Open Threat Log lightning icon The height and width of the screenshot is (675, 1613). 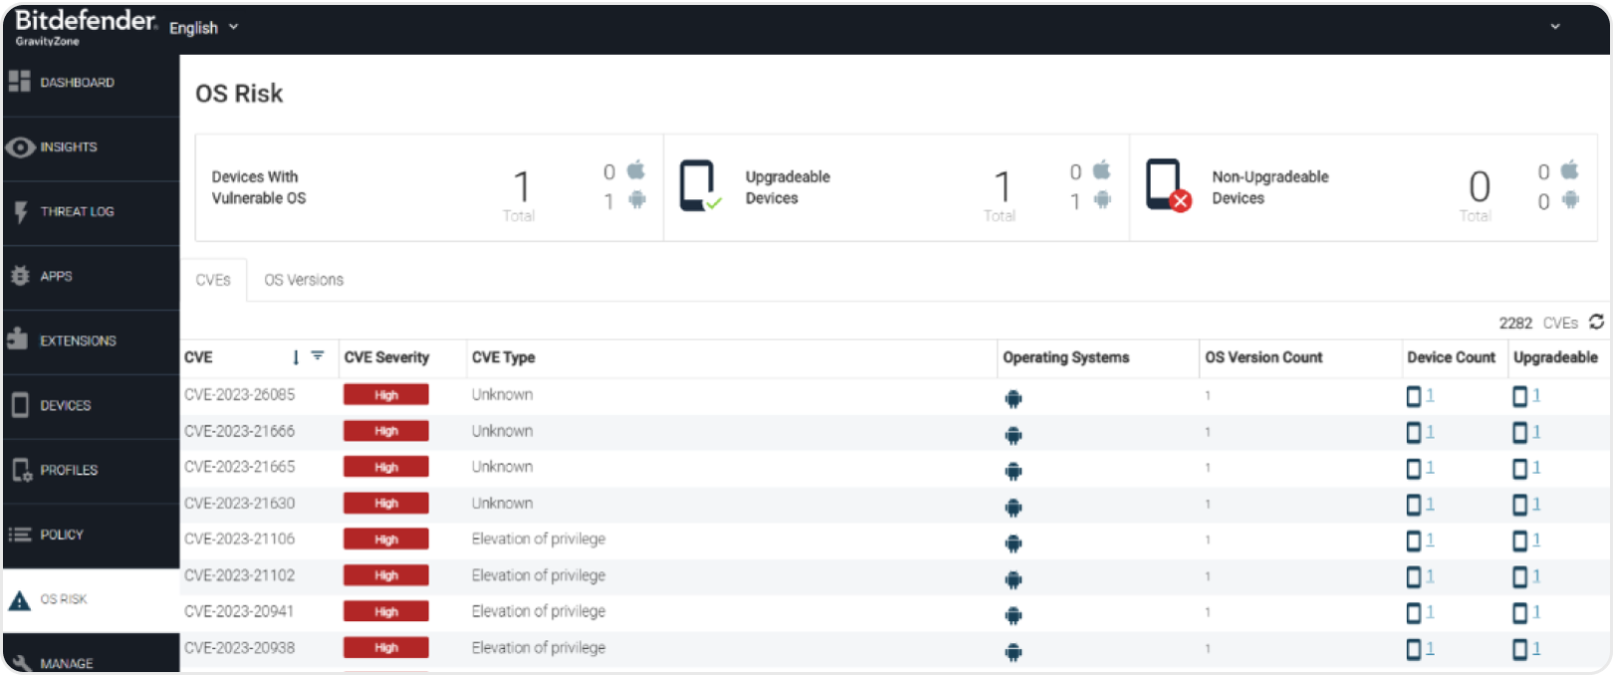tap(20, 211)
